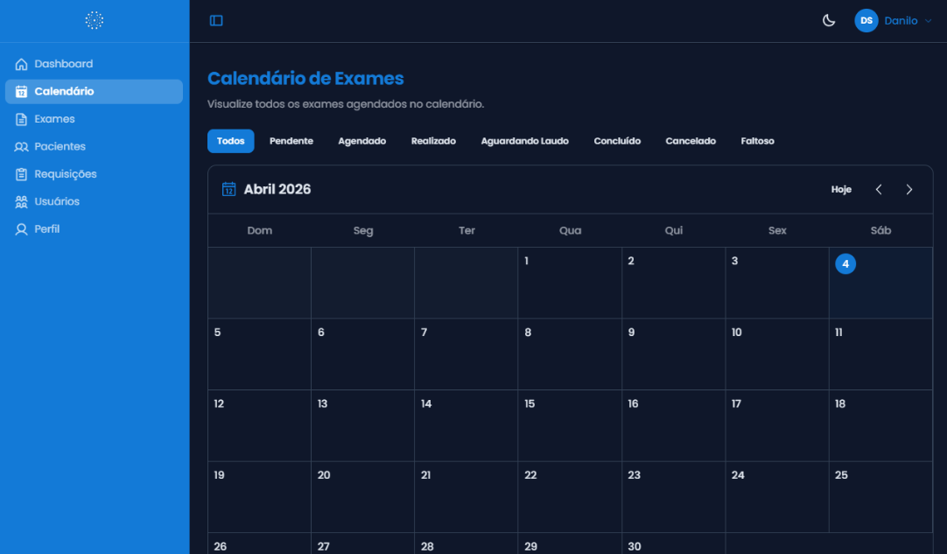
Task: Select day 19 in the calendar
Action: click(260, 497)
